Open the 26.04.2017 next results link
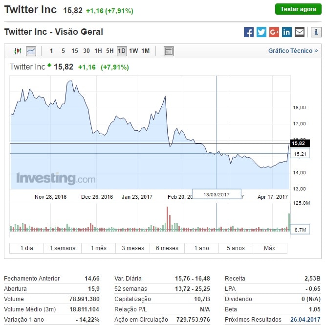 pos(305,320)
